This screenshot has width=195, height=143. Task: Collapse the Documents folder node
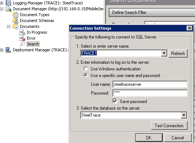click(8, 26)
